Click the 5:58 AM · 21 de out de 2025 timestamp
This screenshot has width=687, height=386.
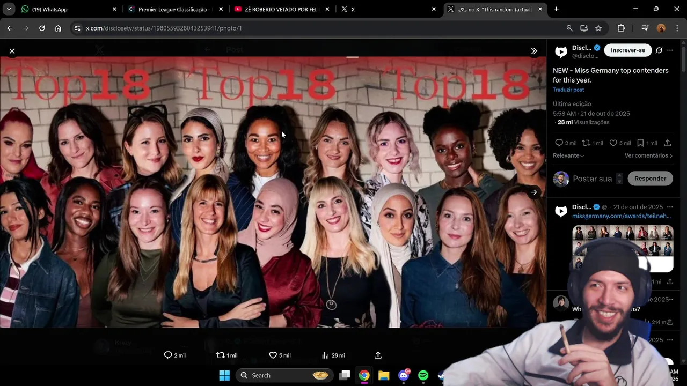tap(591, 114)
